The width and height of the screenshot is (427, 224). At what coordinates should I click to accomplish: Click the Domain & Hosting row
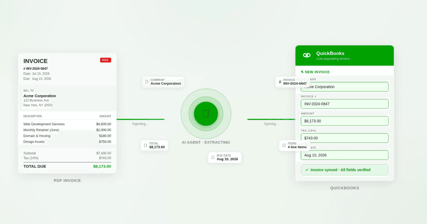coord(67,136)
